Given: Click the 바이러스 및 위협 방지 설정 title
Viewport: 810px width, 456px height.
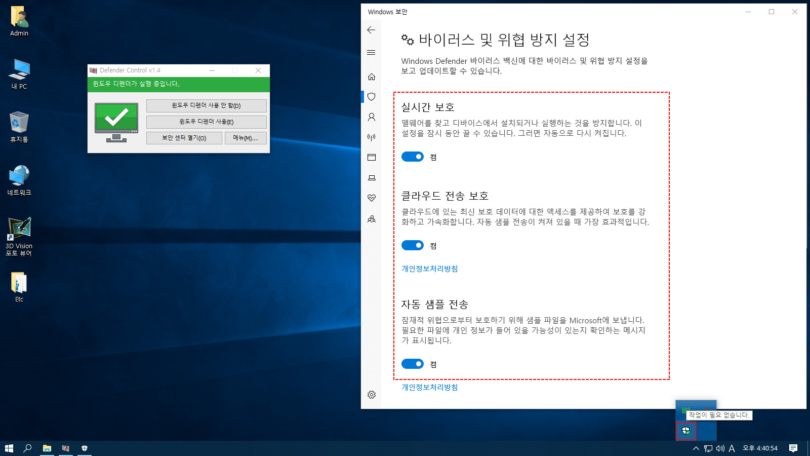Looking at the screenshot, I should point(504,40).
